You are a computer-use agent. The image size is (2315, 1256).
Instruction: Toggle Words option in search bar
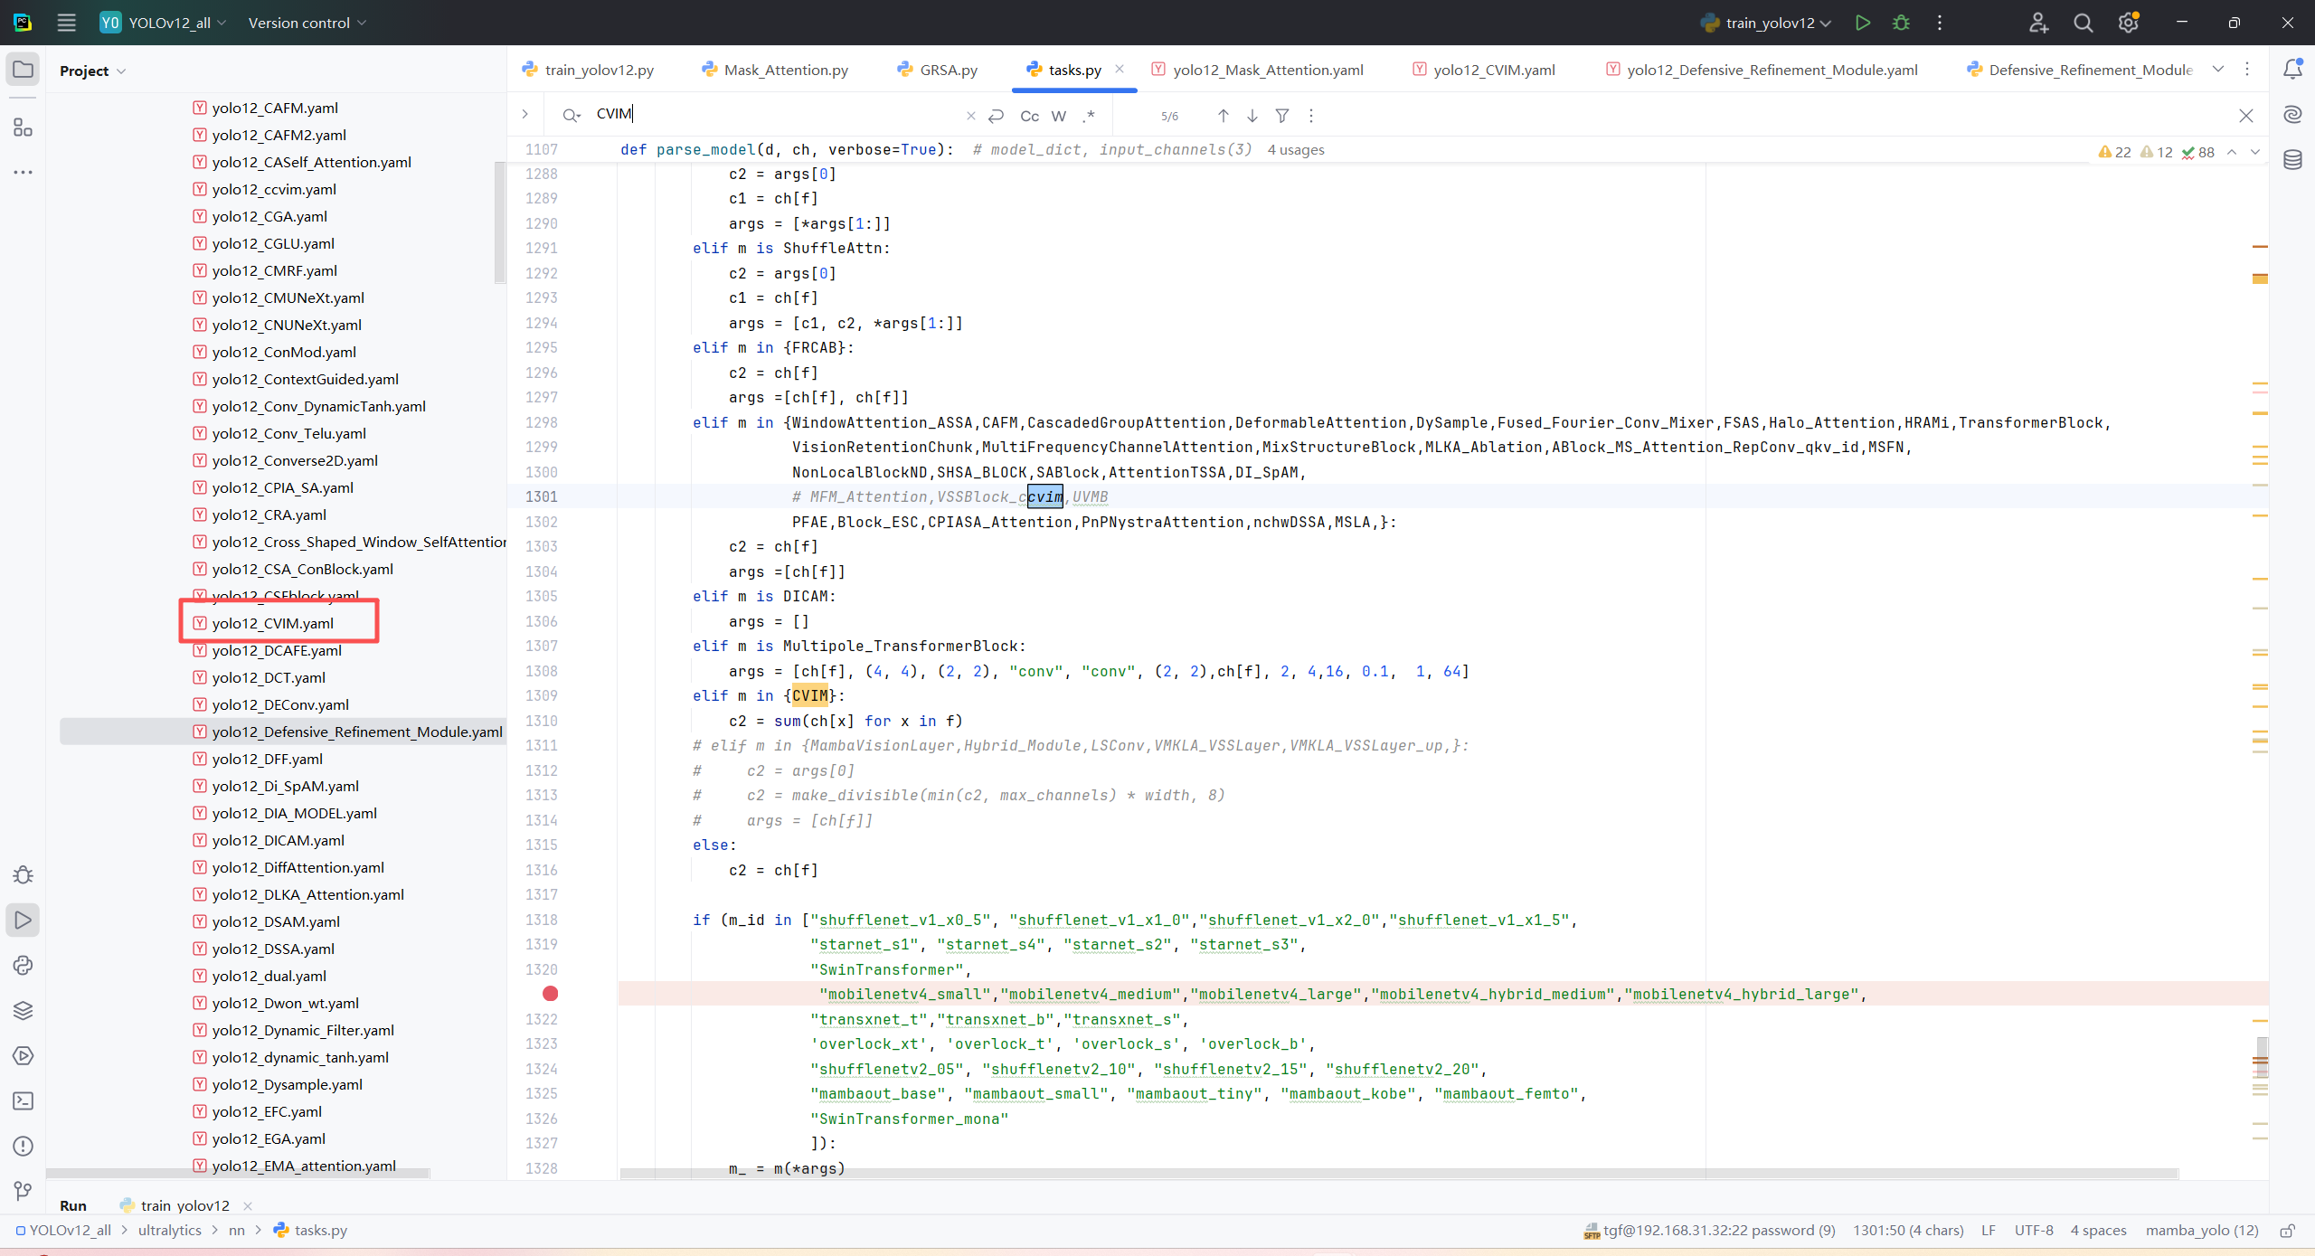(x=1059, y=116)
